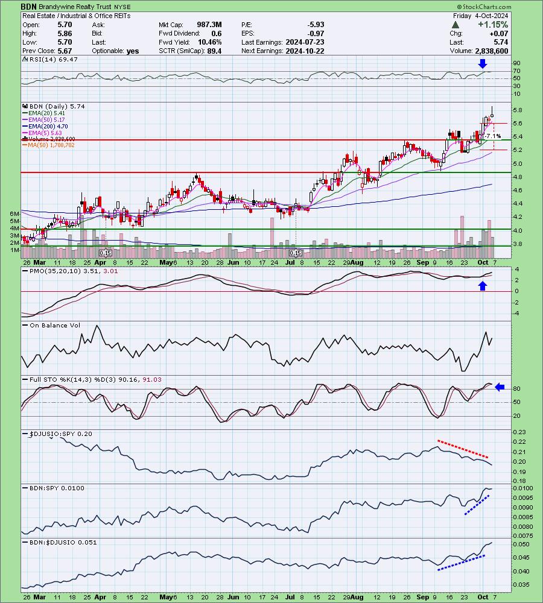Click the RSI(14) legend line icon
Screen dimensions: 543x603
pyautogui.click(x=25, y=59)
